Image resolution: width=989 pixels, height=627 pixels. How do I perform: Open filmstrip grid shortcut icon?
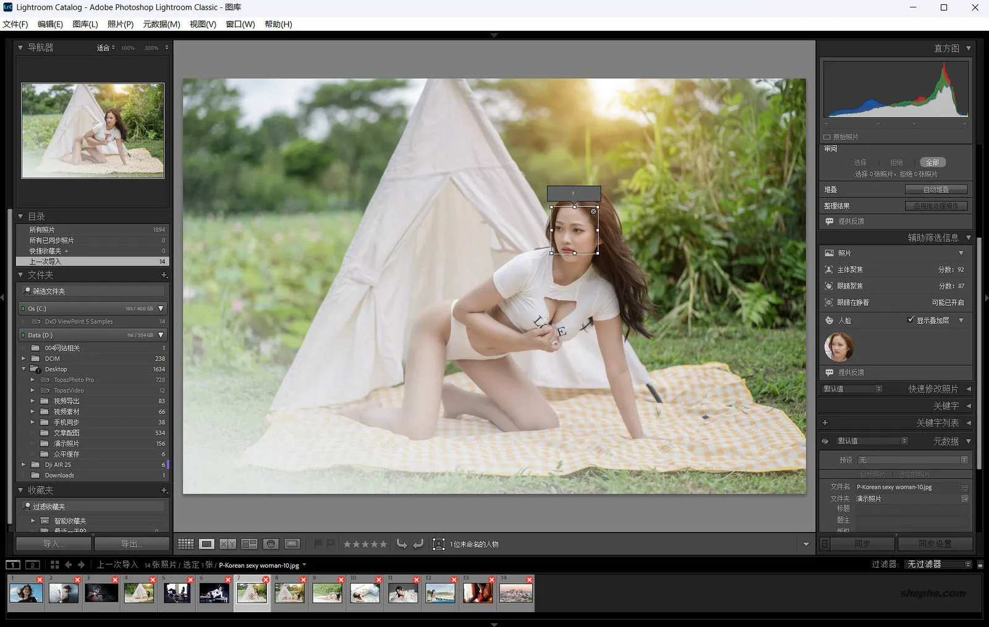54,565
